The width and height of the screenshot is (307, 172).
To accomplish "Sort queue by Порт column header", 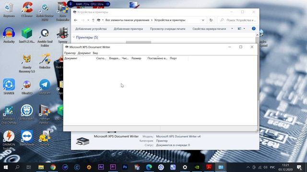I will (173, 58).
